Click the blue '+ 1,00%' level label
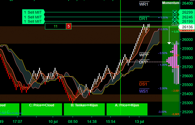 [x=163, y=18]
